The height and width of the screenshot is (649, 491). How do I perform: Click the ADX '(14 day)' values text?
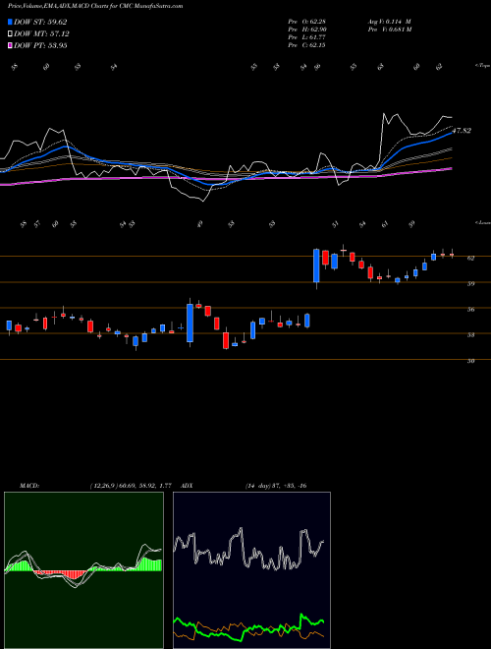(276, 486)
